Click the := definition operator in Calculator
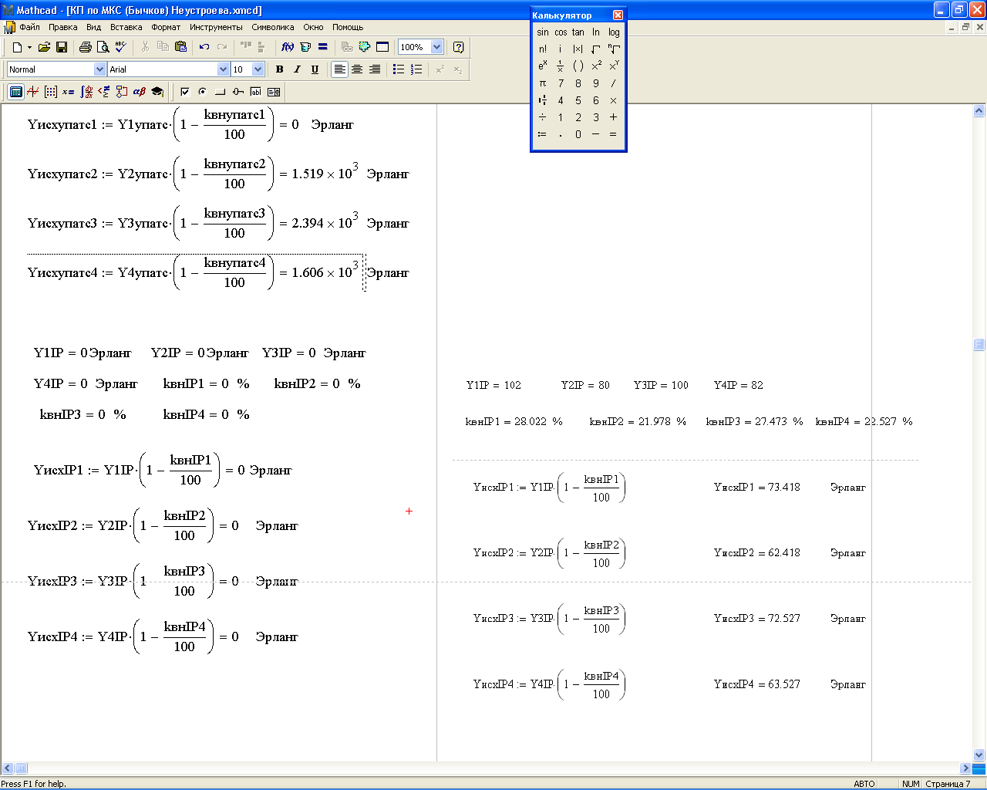 [x=543, y=134]
